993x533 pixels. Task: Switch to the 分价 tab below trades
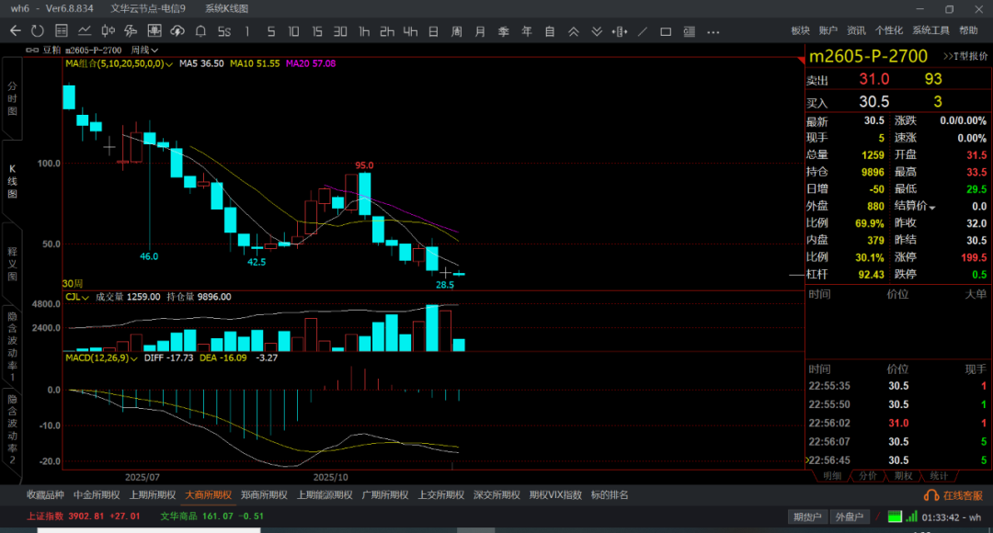867,476
